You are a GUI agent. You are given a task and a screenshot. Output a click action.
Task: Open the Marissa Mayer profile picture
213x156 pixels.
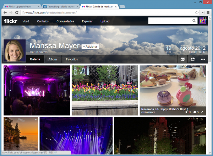(15, 50)
